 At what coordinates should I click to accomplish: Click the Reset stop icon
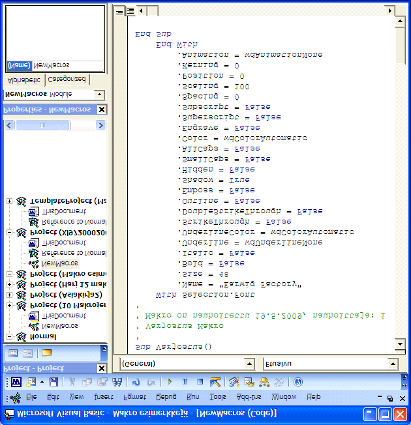tap(200, 382)
